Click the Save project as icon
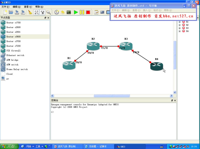 click(23, 12)
